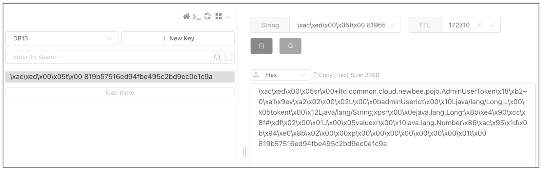
Task: Clear the TTL value with X icon
Action: coord(479,25)
